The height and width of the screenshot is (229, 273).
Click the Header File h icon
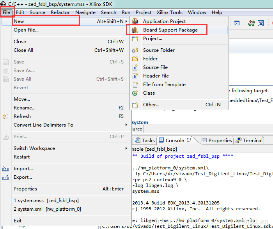coord(135,76)
